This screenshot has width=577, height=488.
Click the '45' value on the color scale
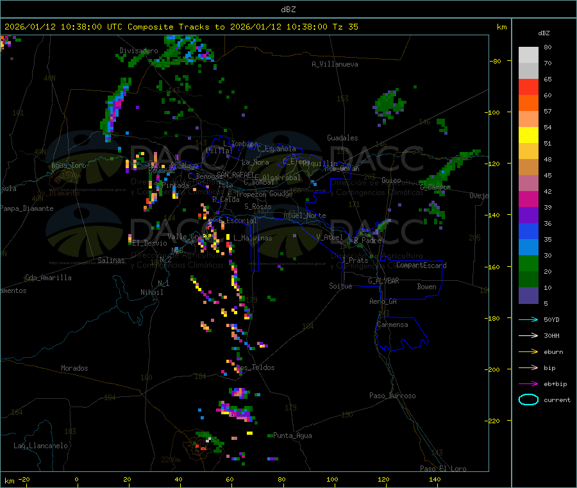click(x=548, y=175)
